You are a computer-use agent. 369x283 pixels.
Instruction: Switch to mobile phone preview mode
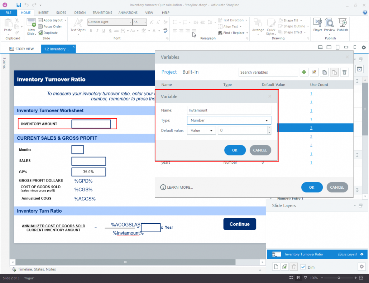point(355,47)
